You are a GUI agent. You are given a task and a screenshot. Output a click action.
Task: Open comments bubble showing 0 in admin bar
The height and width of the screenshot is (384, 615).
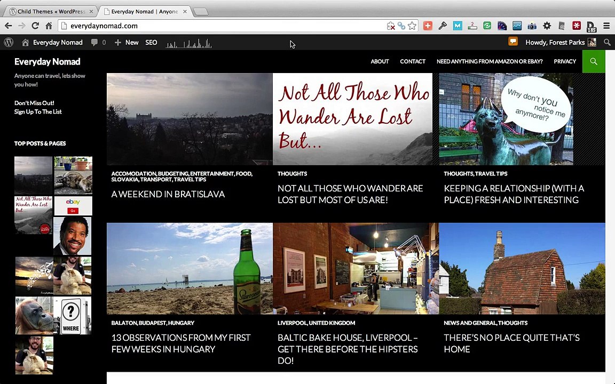(98, 42)
